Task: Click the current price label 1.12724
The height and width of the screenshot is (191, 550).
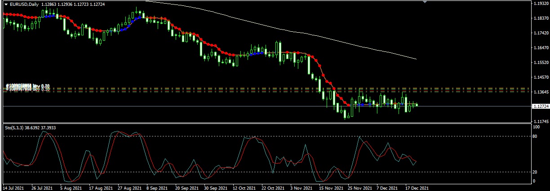Action: point(540,106)
